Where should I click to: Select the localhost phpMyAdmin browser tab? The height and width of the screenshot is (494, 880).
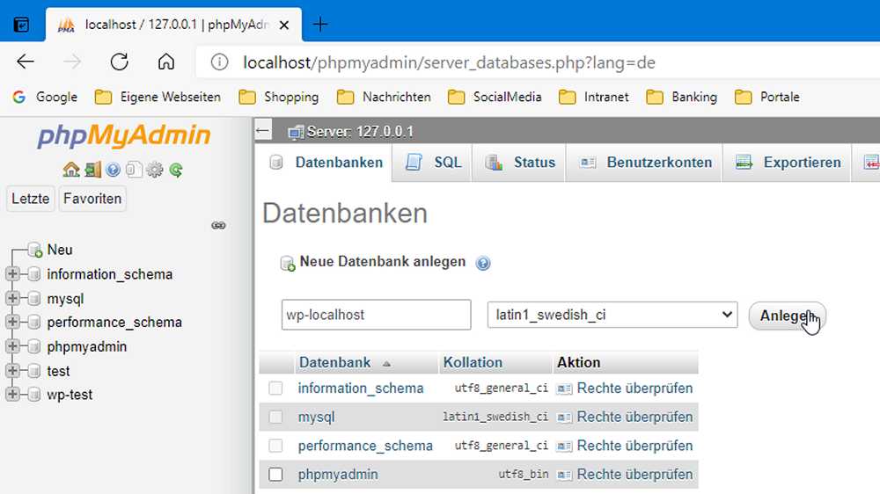pyautogui.click(x=174, y=25)
